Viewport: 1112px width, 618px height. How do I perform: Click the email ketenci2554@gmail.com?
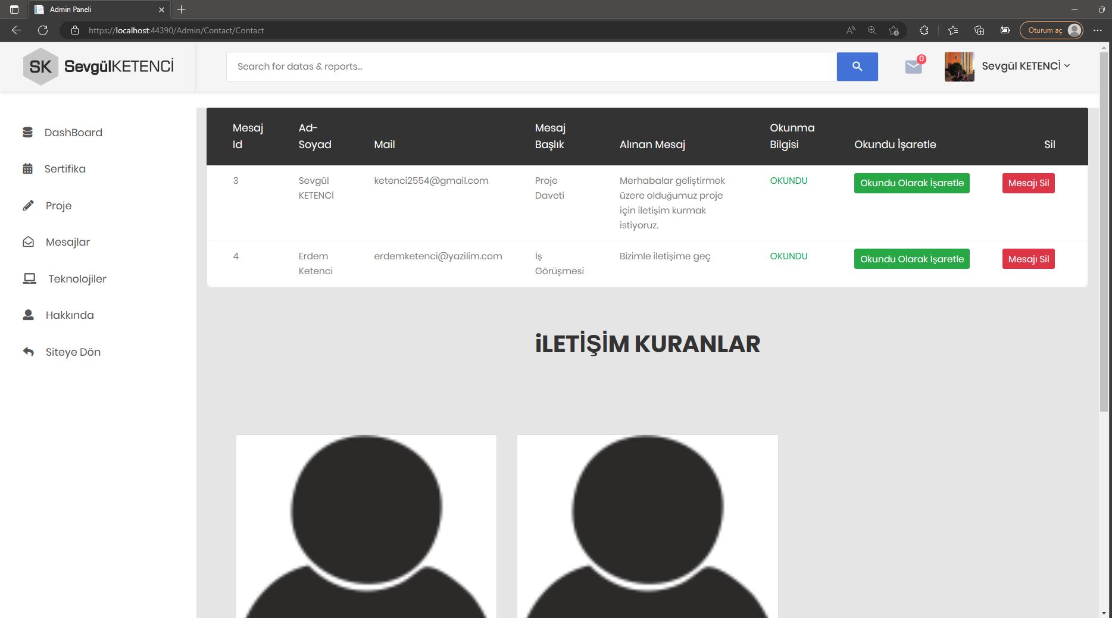[x=431, y=181]
